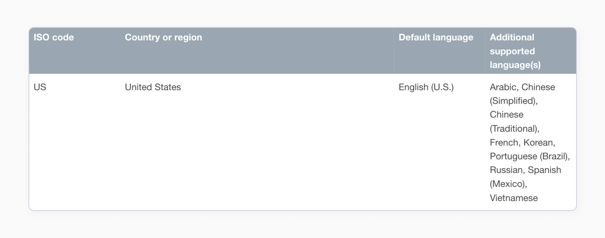Click the word 'Spanish' in the language list
The width and height of the screenshot is (605, 238).
tap(545, 170)
